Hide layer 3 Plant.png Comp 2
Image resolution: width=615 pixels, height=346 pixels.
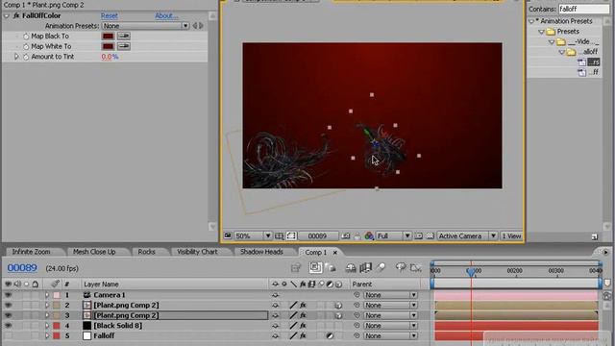[x=8, y=315]
